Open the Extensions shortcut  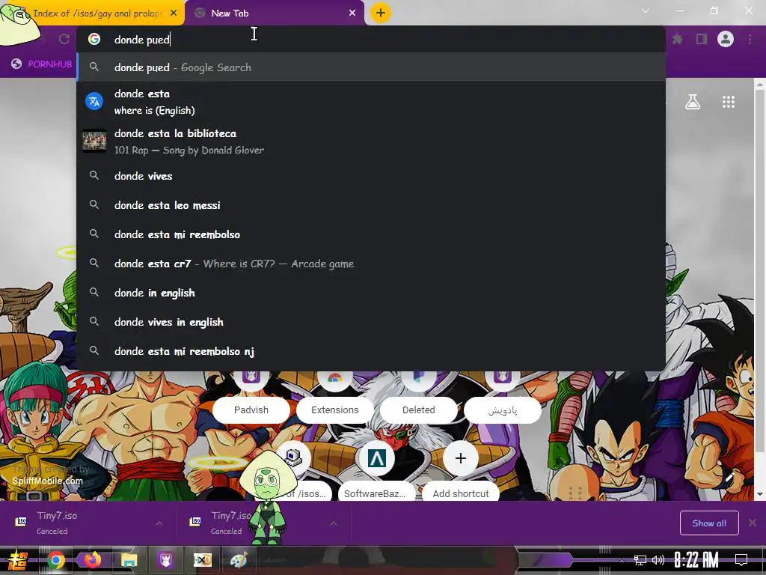pyautogui.click(x=335, y=410)
